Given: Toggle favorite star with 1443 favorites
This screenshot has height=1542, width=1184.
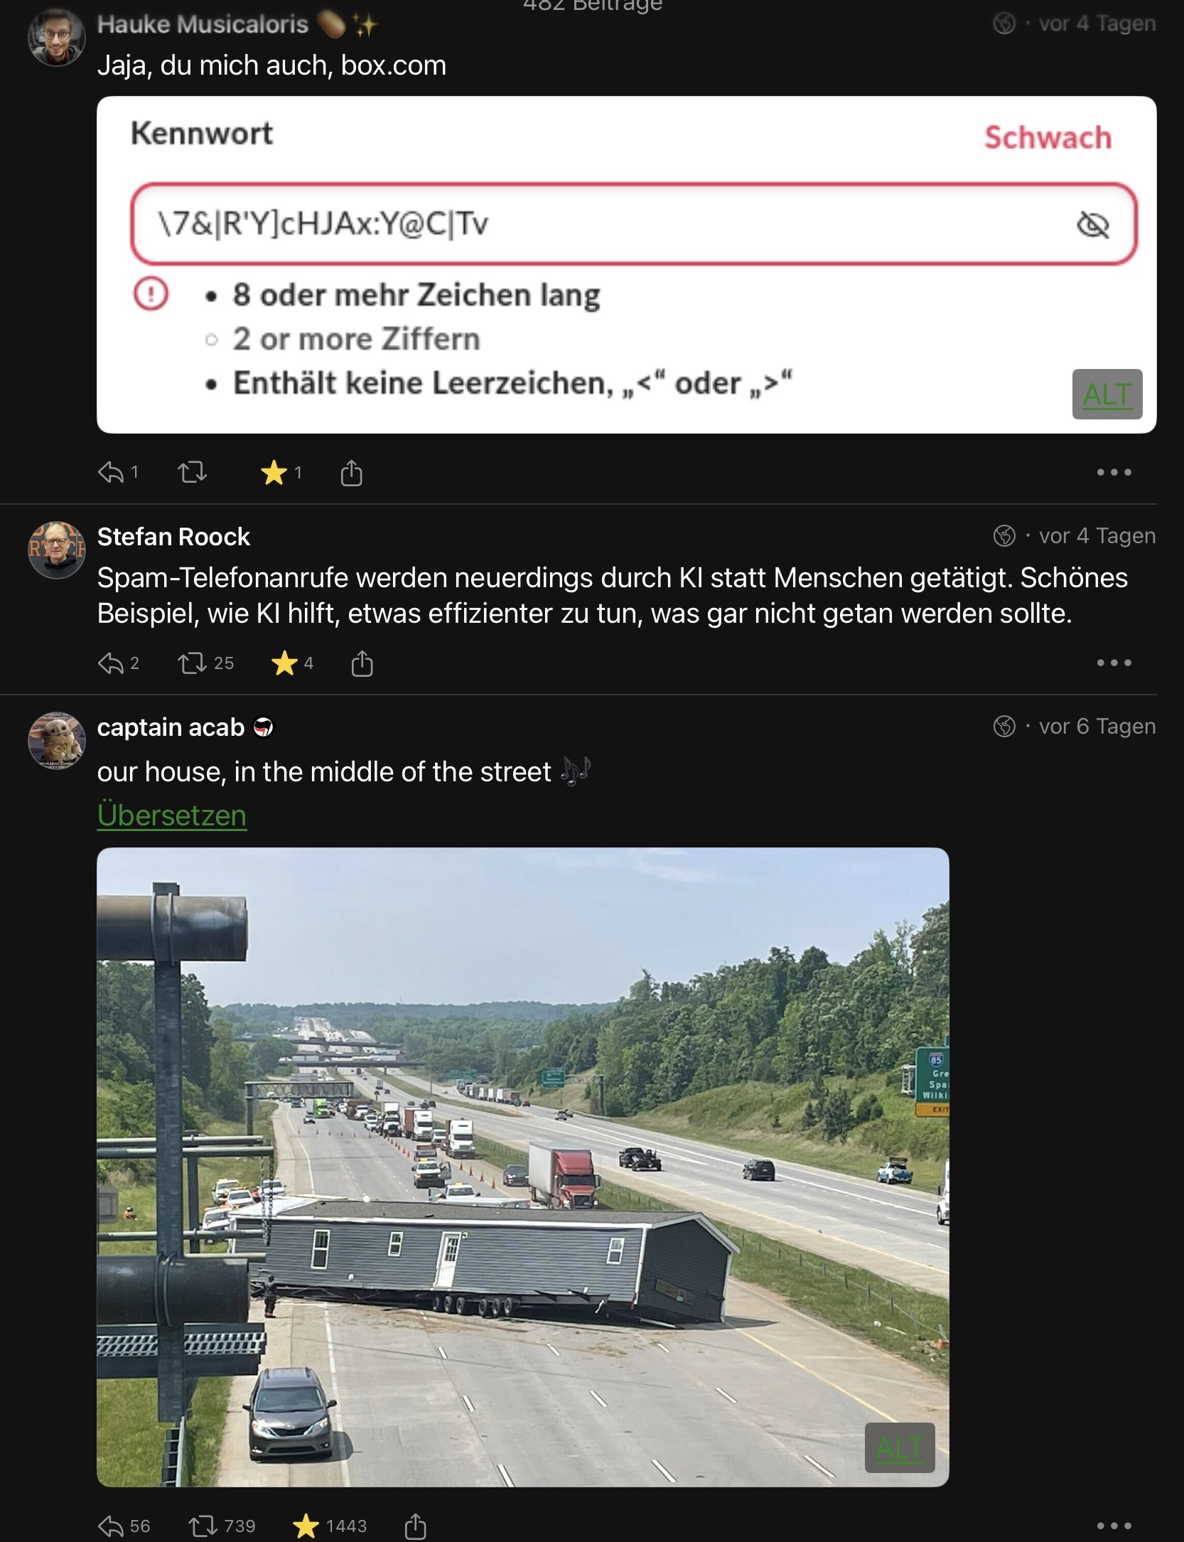Looking at the screenshot, I should point(306,1526).
